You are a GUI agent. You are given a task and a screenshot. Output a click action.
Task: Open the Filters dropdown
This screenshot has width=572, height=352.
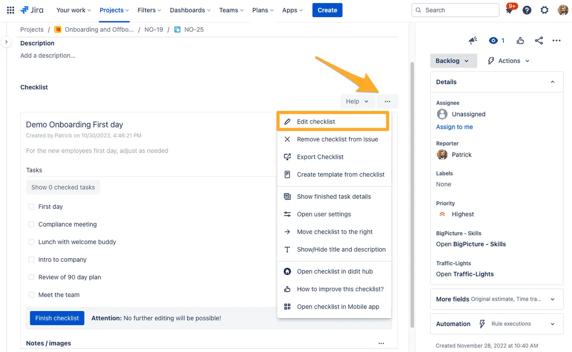pos(150,10)
